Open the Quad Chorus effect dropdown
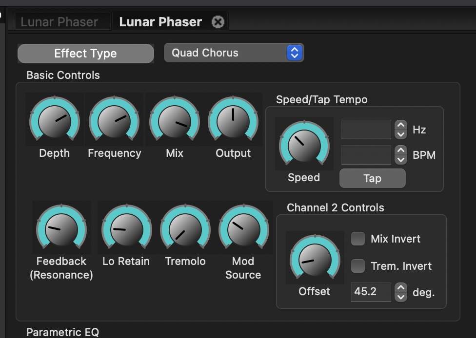This screenshot has width=476, height=338. coord(234,53)
